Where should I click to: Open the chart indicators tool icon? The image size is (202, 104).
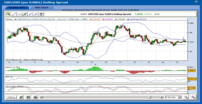click(25, 14)
